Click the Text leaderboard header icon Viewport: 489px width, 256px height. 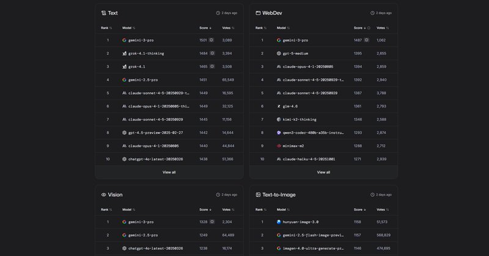pos(103,13)
